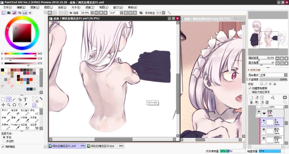Image resolution: width=289 pixels, height=154 pixels.
Task: Swap foreground and background colors
Action: click(x=41, y=99)
